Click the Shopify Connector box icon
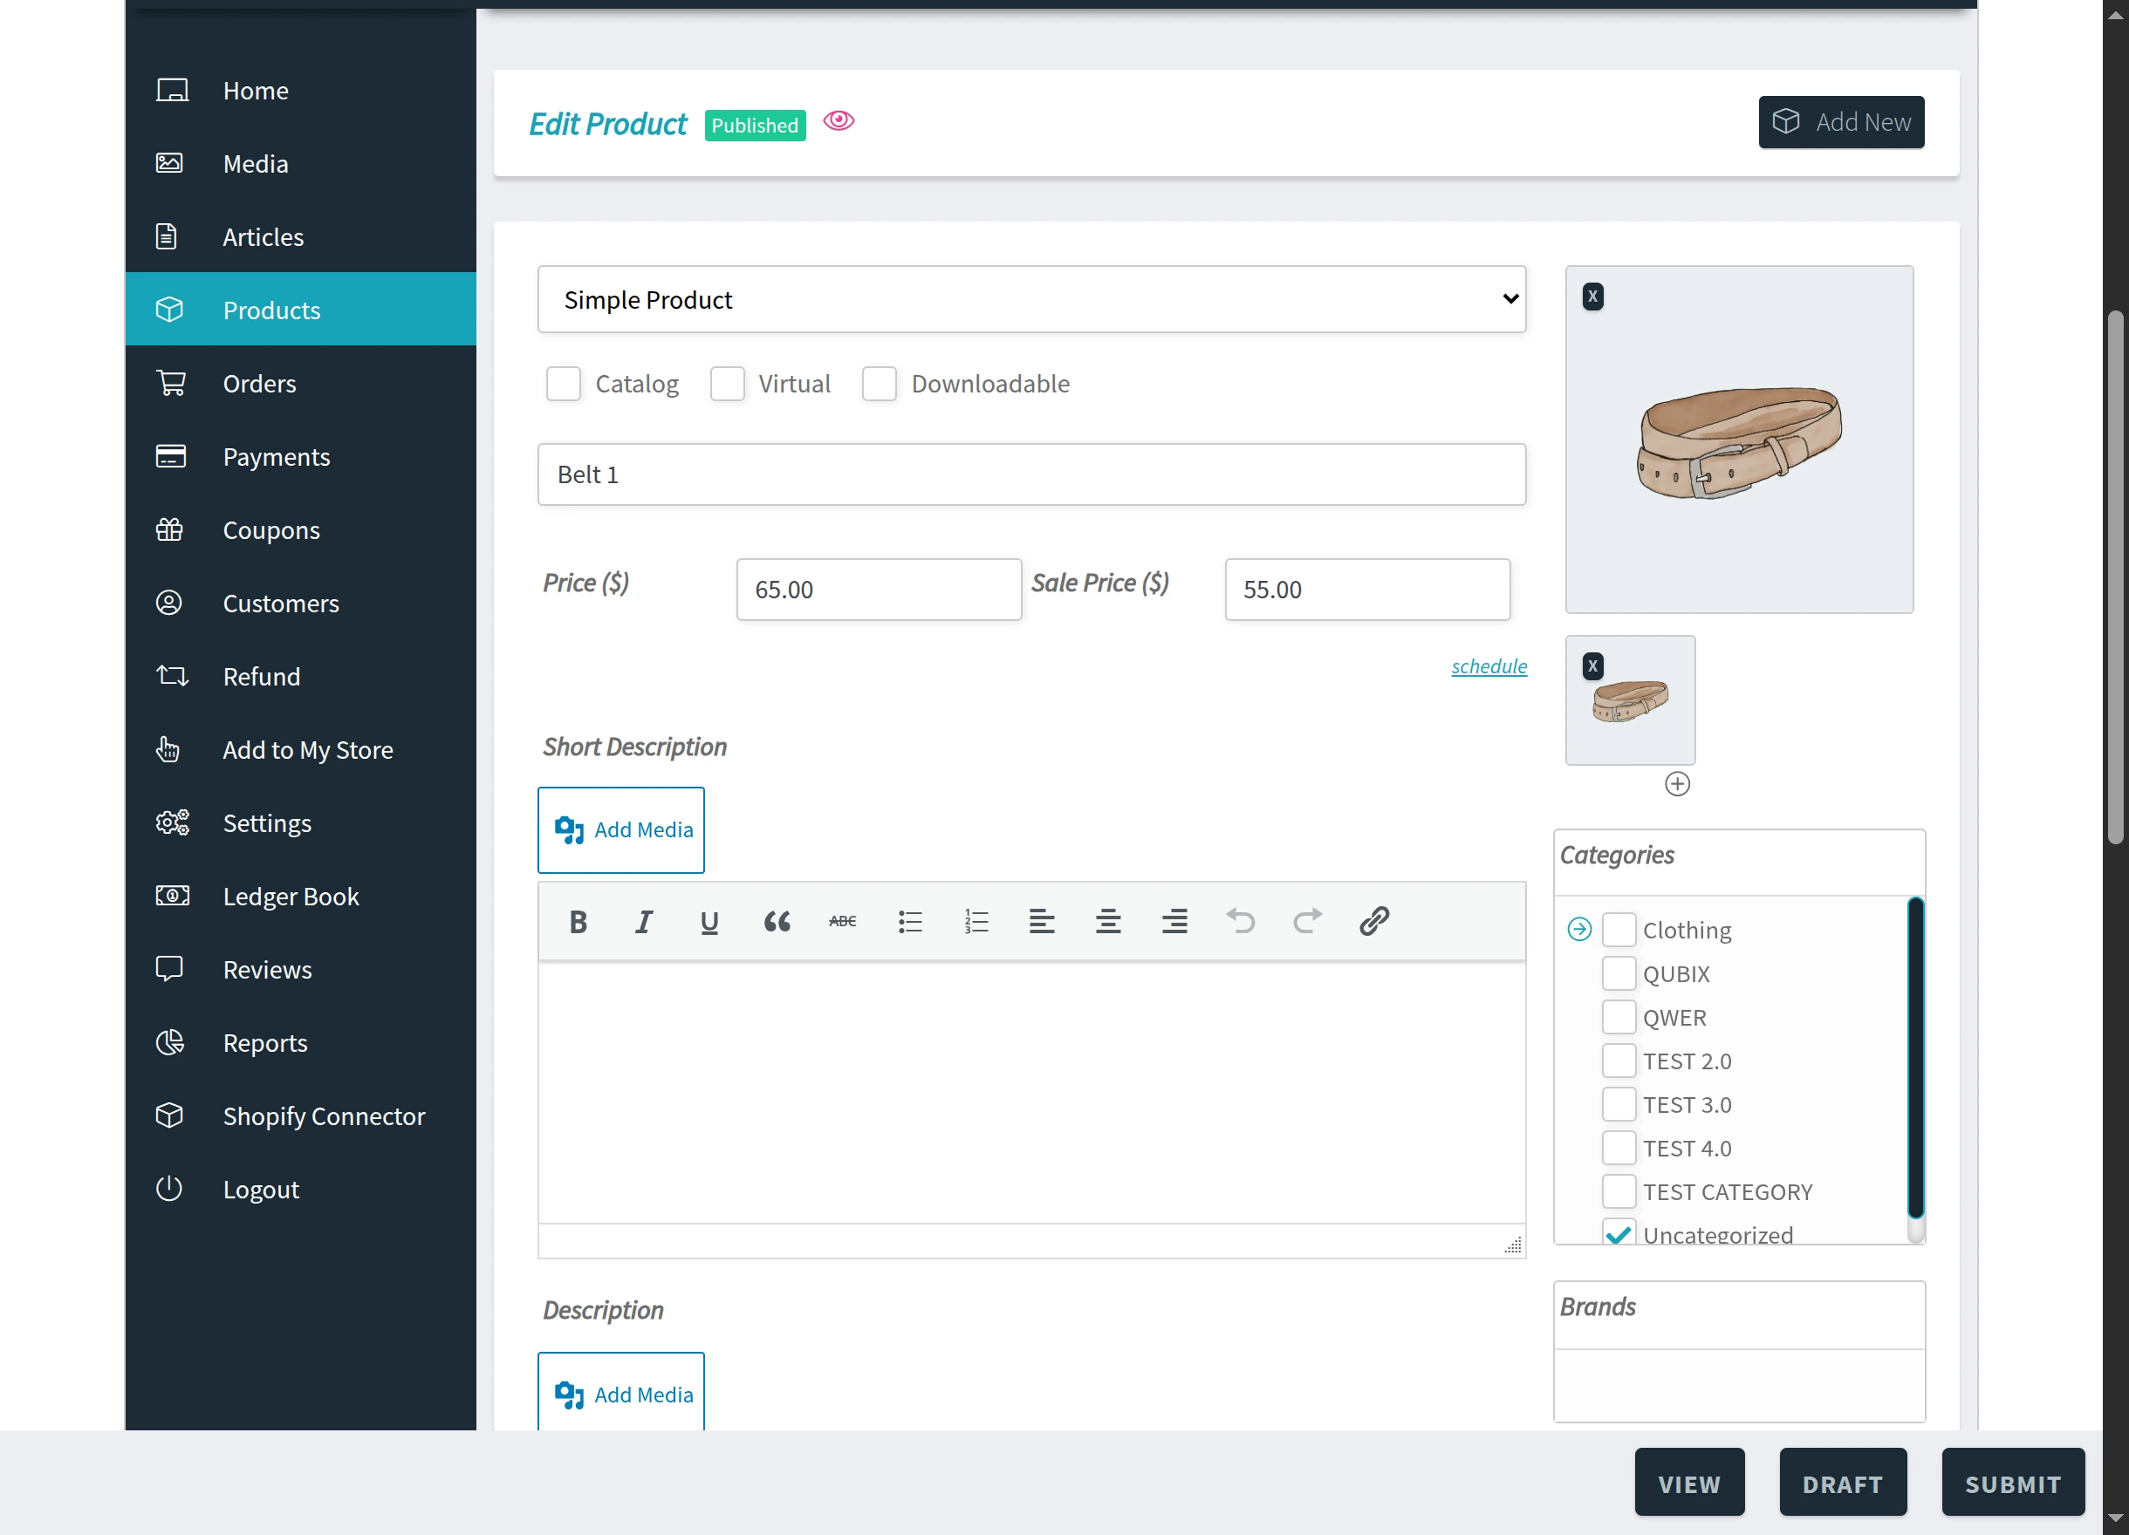Screen dimensions: 2129x1535 [x=169, y=1115]
